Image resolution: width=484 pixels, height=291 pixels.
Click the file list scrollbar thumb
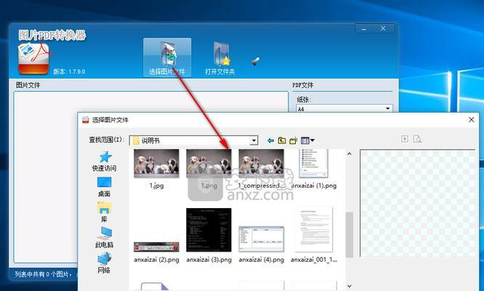tap(349, 235)
